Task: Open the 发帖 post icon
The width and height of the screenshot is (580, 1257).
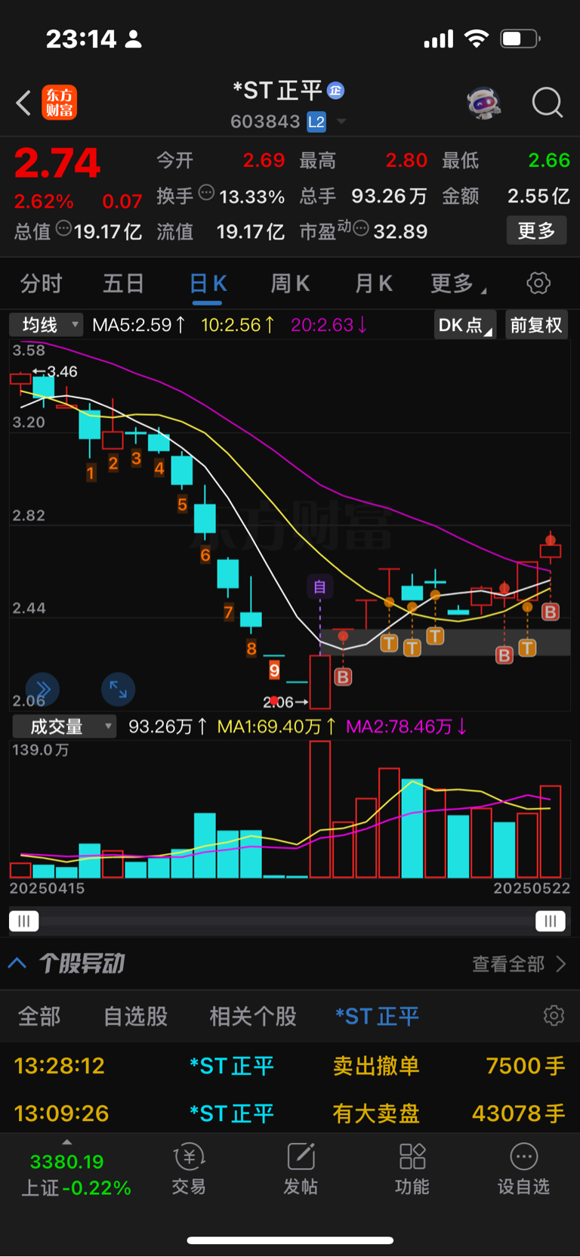Action: tap(301, 1169)
